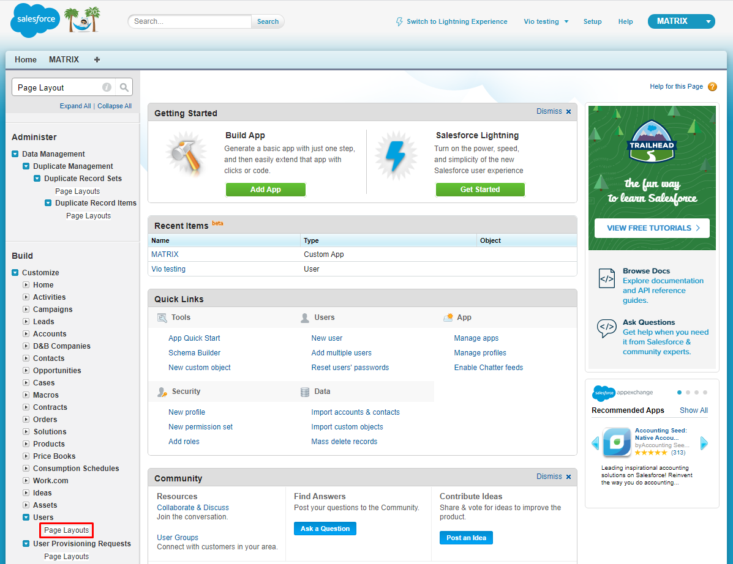The image size is (733, 564).
Task: Collapse the Customize tree node
Action: 15,273
